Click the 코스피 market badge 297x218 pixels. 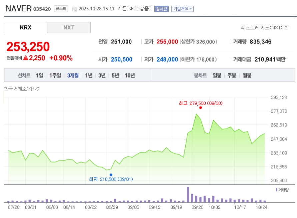[x=61, y=9]
